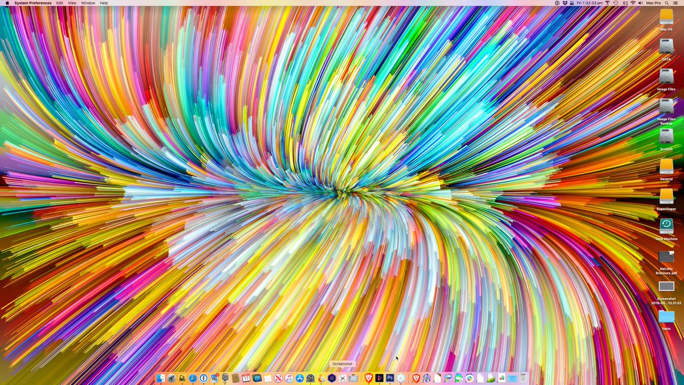Click Mac Pro user name in menu bar
Viewport: 684px width, 385px height.
tap(653, 3)
